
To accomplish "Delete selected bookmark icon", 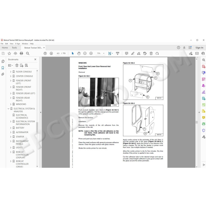I will pyautogui.click(x=17, y=65).
